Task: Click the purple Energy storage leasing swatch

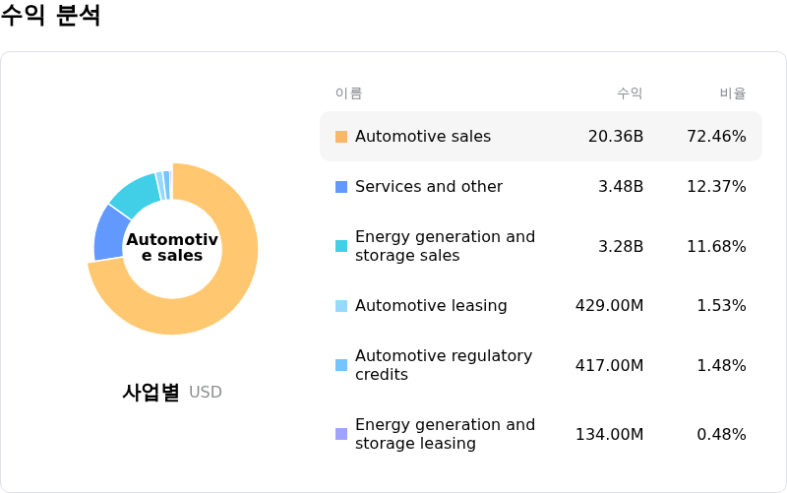Action: [x=341, y=434]
